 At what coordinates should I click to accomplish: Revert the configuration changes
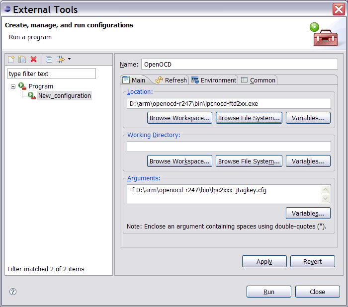pos(313,261)
